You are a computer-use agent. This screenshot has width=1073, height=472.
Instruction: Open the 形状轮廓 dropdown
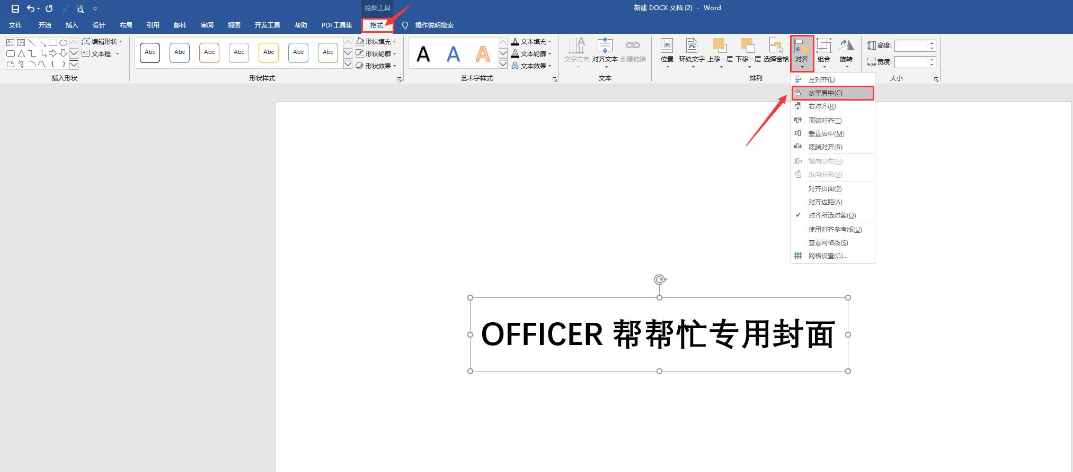coord(376,53)
